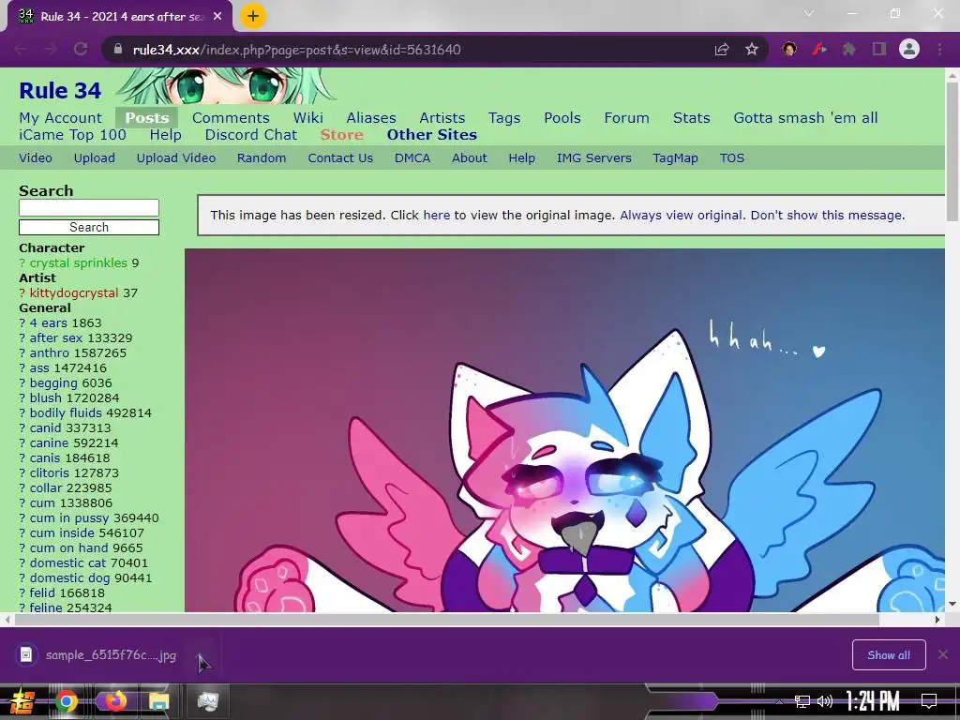Click the taskbar clock showing 1:24 PM
960x720 pixels.
pos(873,700)
